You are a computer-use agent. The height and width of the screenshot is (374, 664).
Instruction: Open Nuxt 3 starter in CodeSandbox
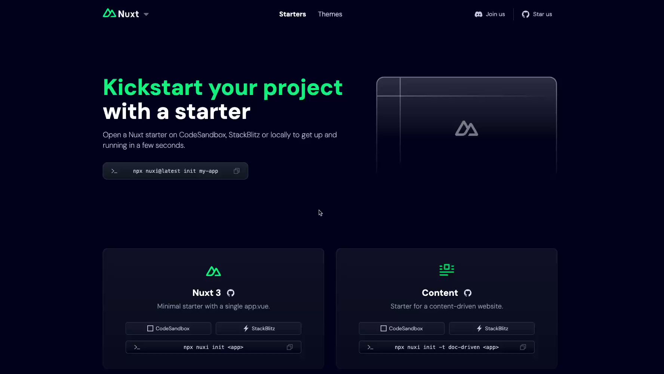click(x=168, y=328)
